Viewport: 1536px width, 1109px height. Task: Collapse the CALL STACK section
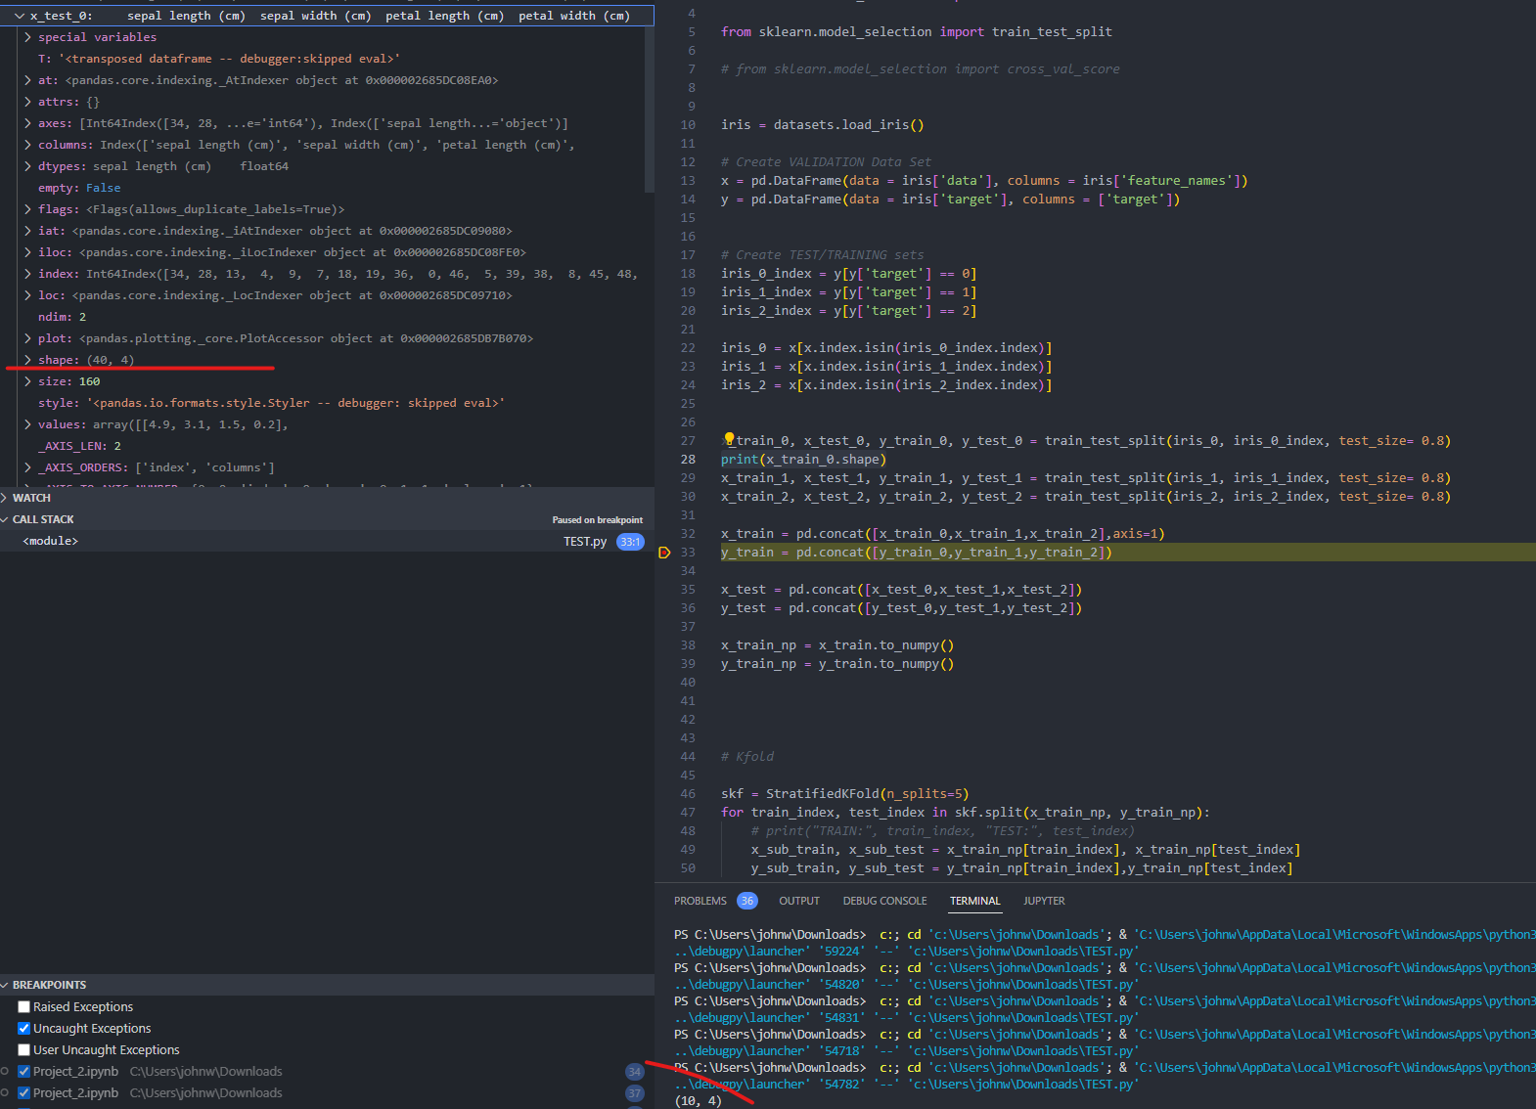(6, 519)
